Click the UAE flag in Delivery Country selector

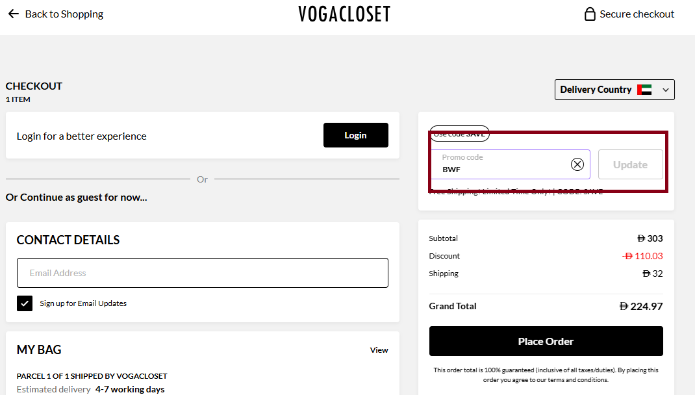coord(644,89)
